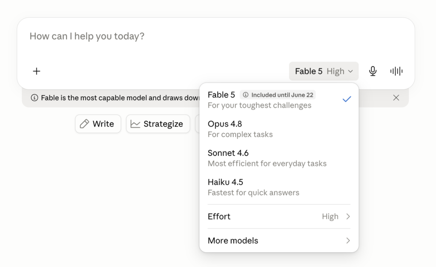Click the Included until June 22 badge

[278, 95]
